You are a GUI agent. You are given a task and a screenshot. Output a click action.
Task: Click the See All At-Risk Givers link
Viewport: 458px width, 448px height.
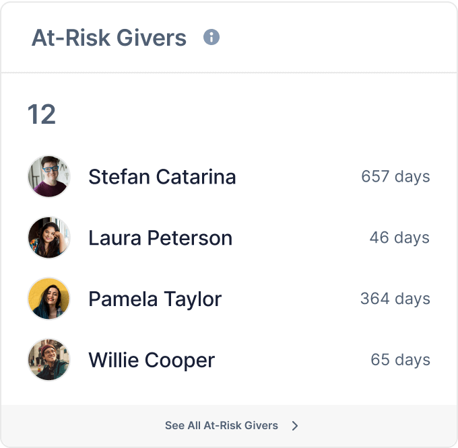click(222, 425)
